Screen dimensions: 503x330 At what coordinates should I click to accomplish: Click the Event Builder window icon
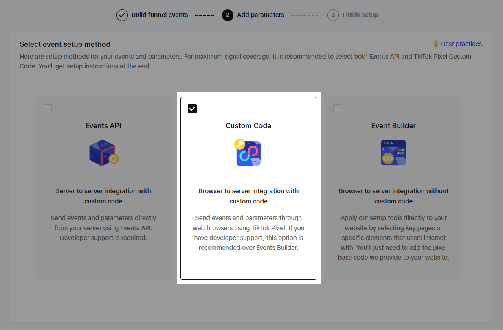pos(393,153)
